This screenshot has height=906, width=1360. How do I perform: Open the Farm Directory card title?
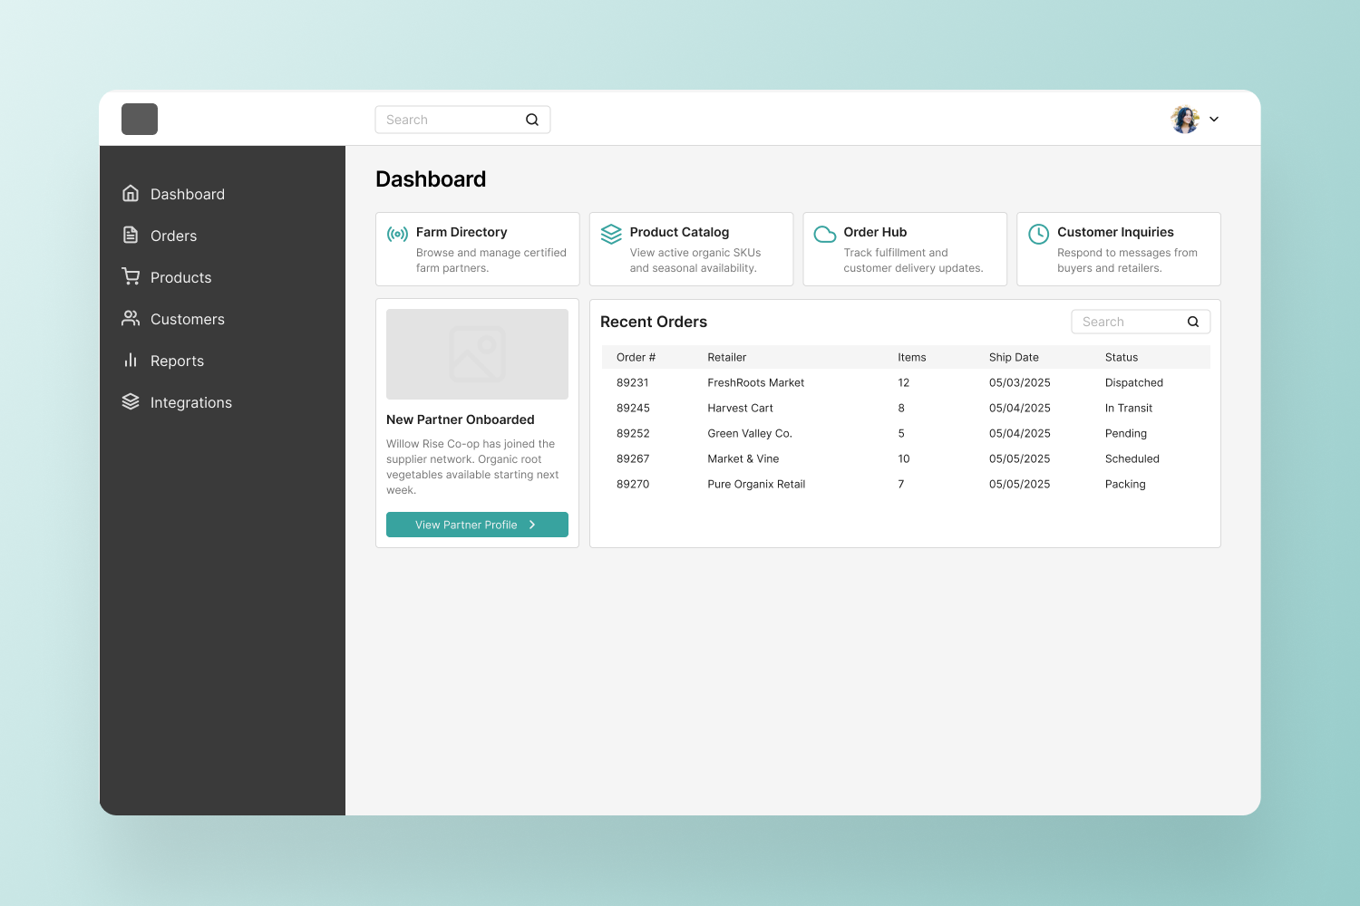point(461,232)
